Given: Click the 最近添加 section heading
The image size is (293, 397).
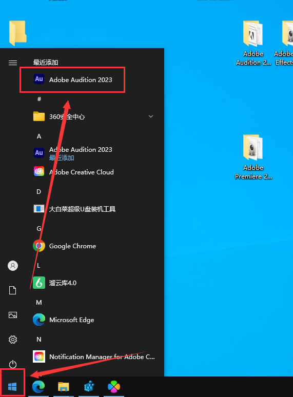Looking at the screenshot, I should click(x=46, y=62).
